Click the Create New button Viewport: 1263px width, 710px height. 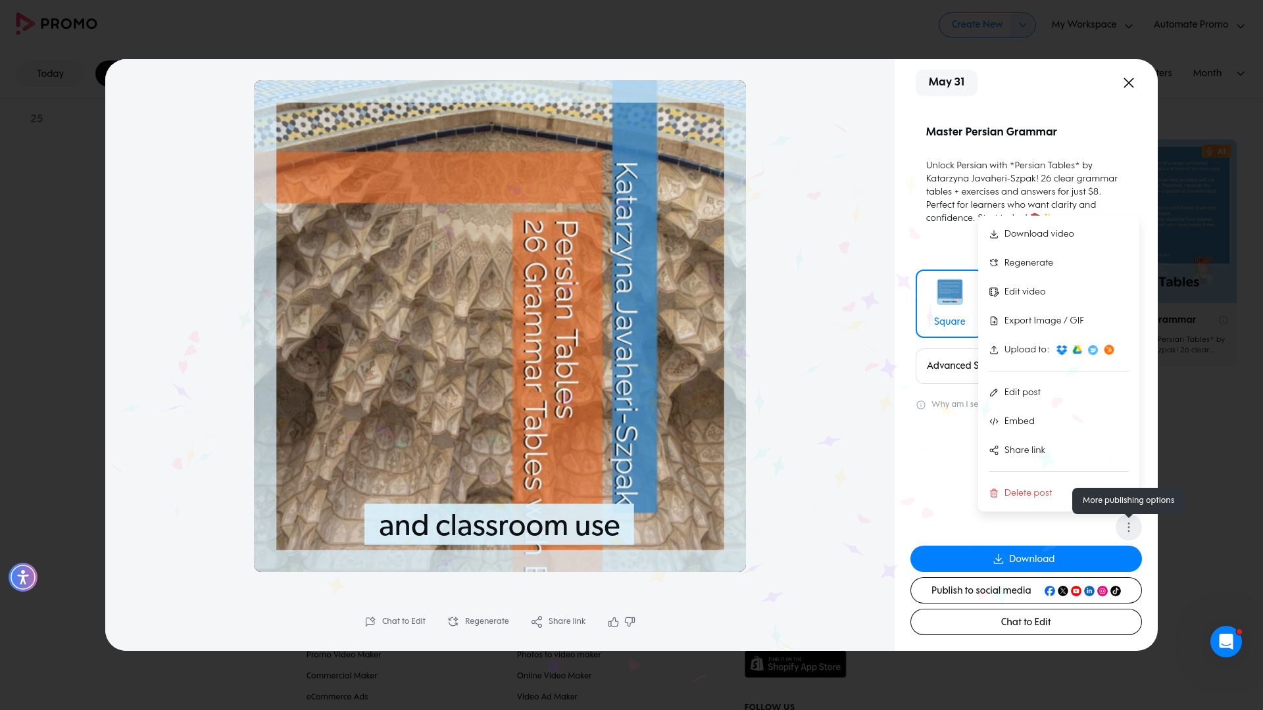pos(977,25)
